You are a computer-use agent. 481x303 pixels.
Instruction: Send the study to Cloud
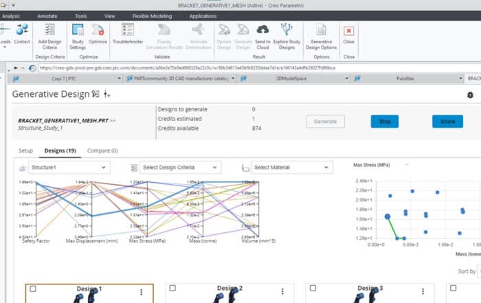pos(262,36)
